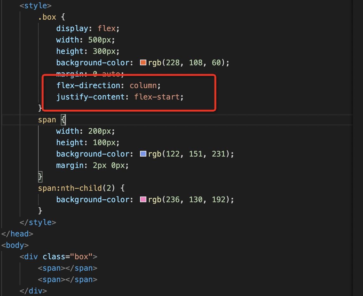Screen dimensions: 363x296
Task: Click the second '<span></span>' element line
Action: 67,279
